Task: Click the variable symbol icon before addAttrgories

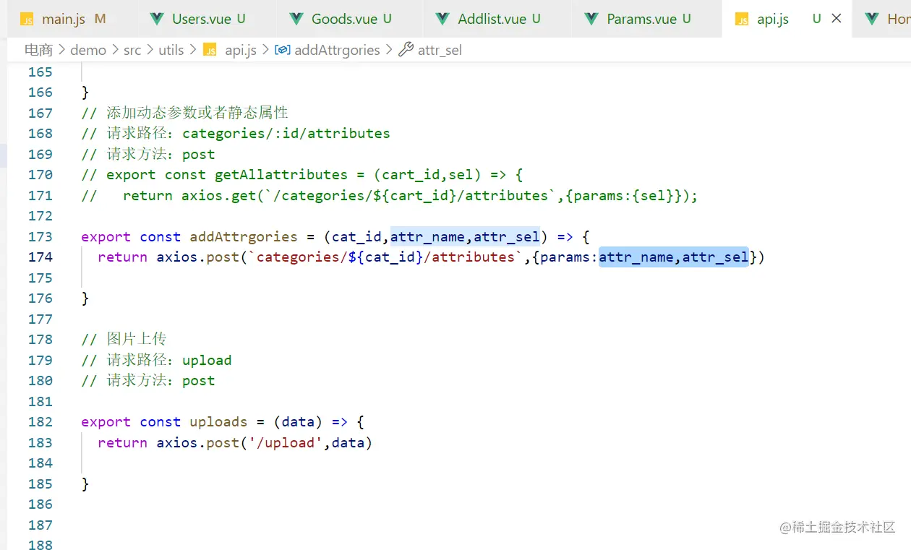Action: point(283,50)
